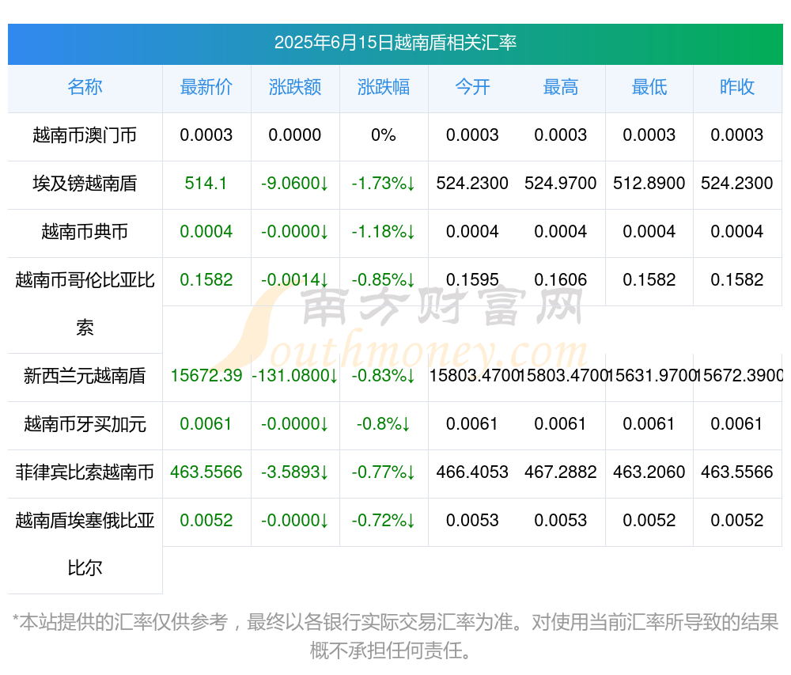Click the change percent -0.77%

pyautogui.click(x=384, y=472)
